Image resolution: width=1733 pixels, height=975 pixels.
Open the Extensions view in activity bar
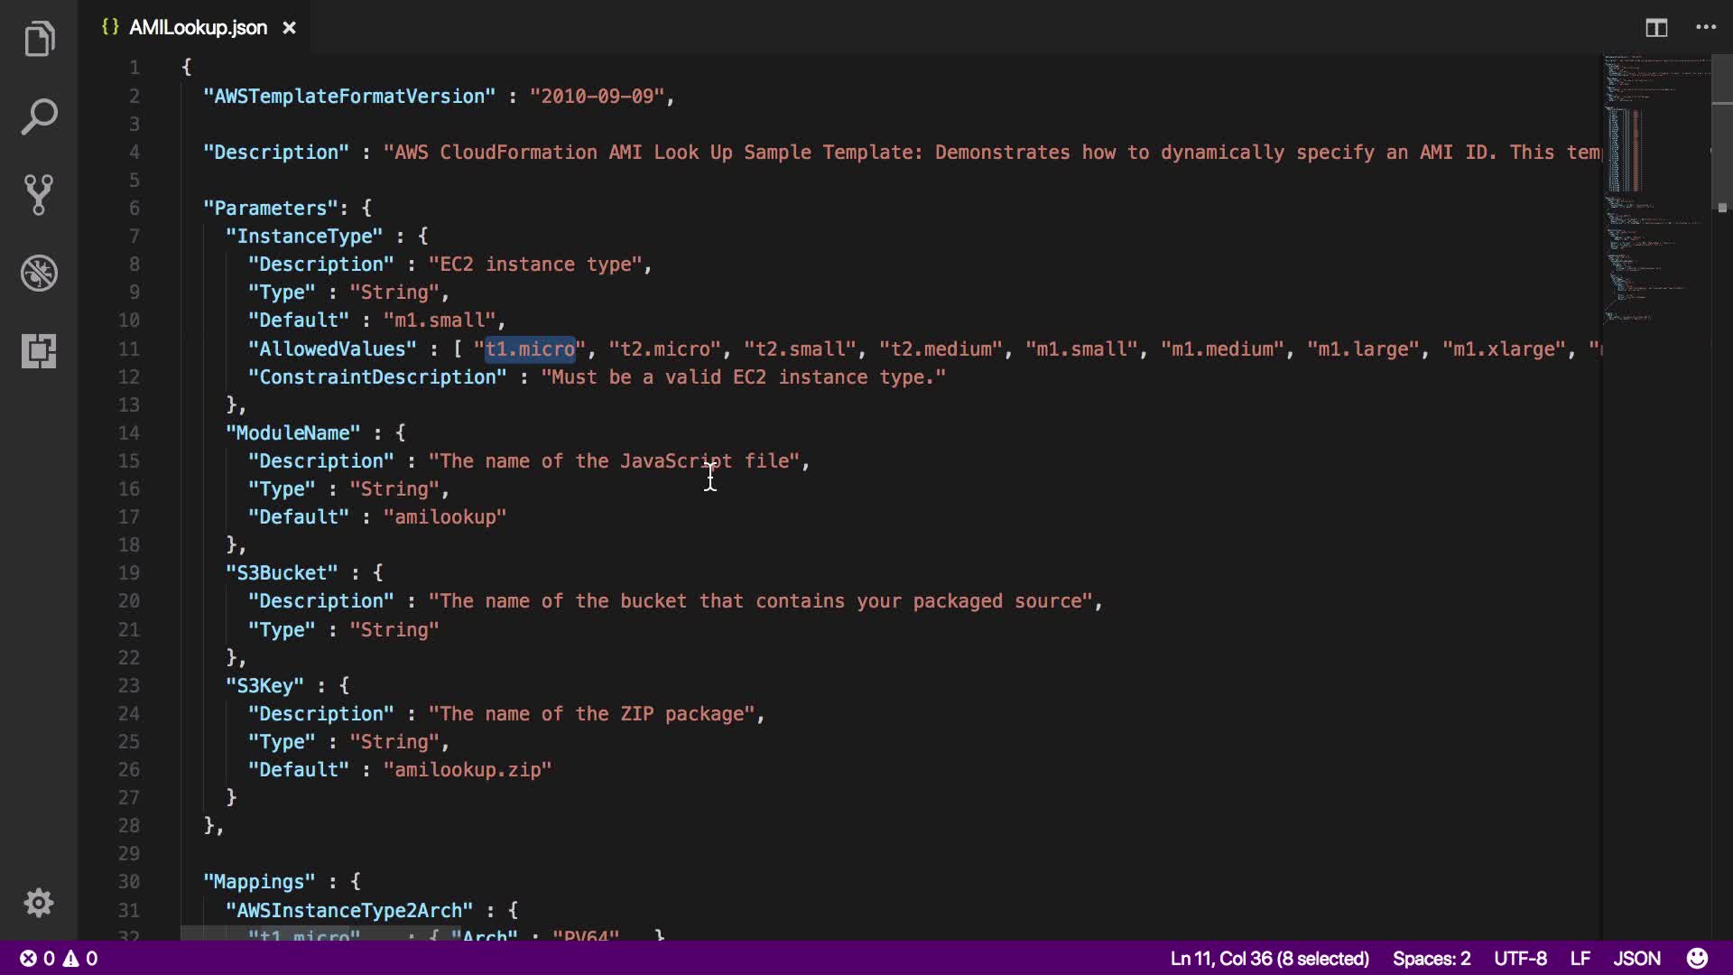point(39,350)
